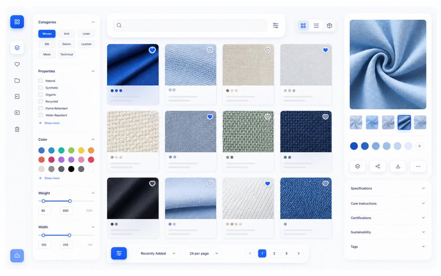Select the layers icon in left sidebar
The height and width of the screenshot is (276, 441).
point(17,47)
